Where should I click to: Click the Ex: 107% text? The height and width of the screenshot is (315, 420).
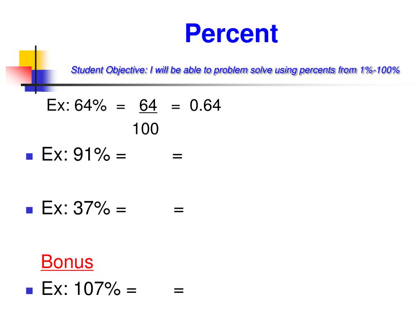[x=81, y=289]
